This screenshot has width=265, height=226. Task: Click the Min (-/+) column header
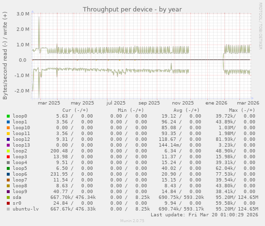[x=131, y=110]
